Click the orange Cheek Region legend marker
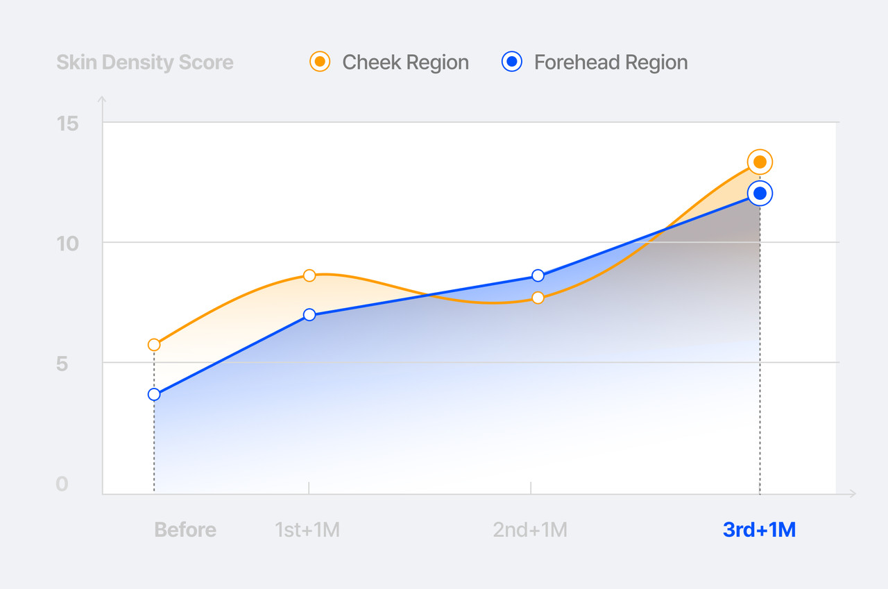 pos(320,62)
